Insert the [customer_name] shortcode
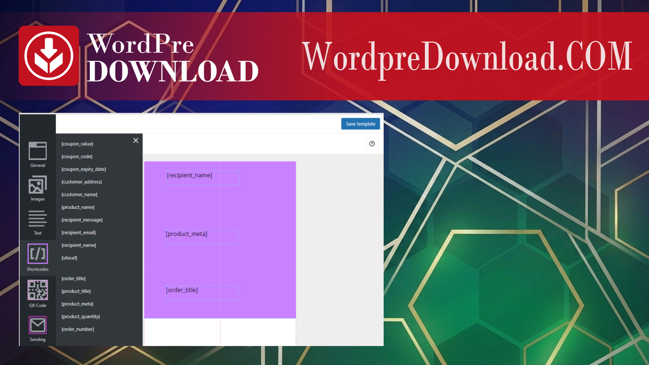Viewport: 649px width, 365px height. (79, 194)
